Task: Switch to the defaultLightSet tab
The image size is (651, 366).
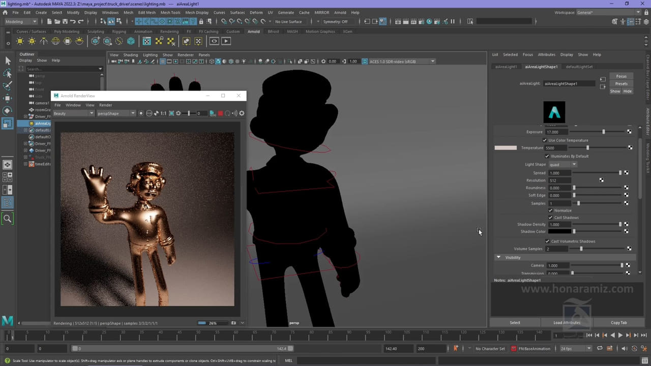Action: click(x=579, y=67)
